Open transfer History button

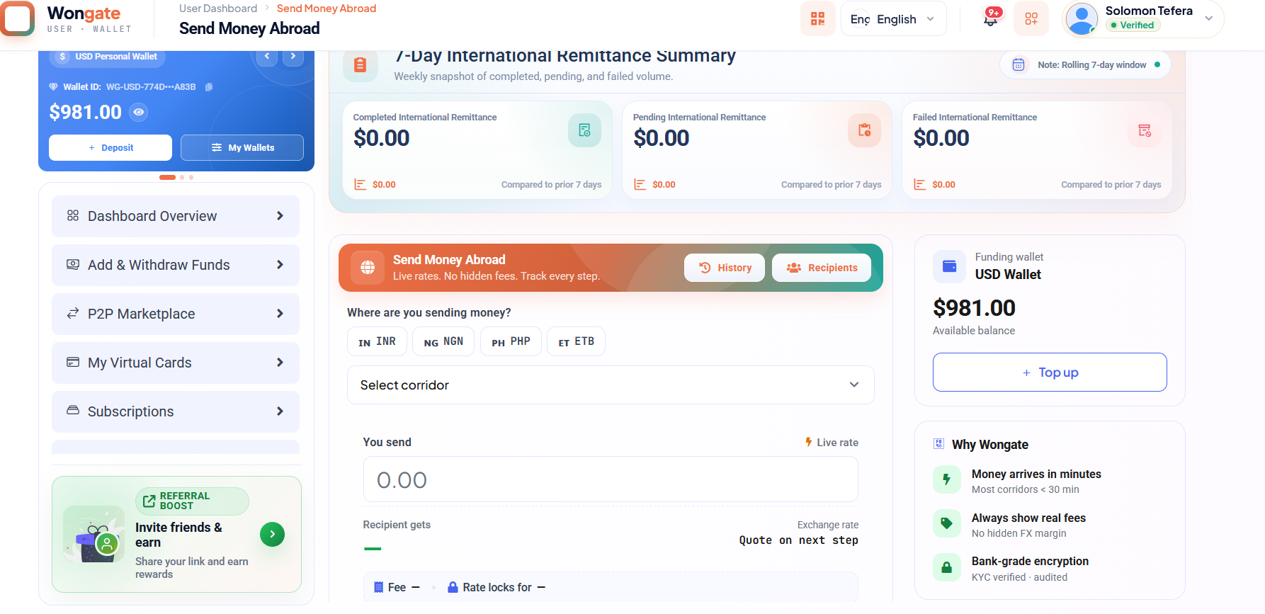pos(725,268)
